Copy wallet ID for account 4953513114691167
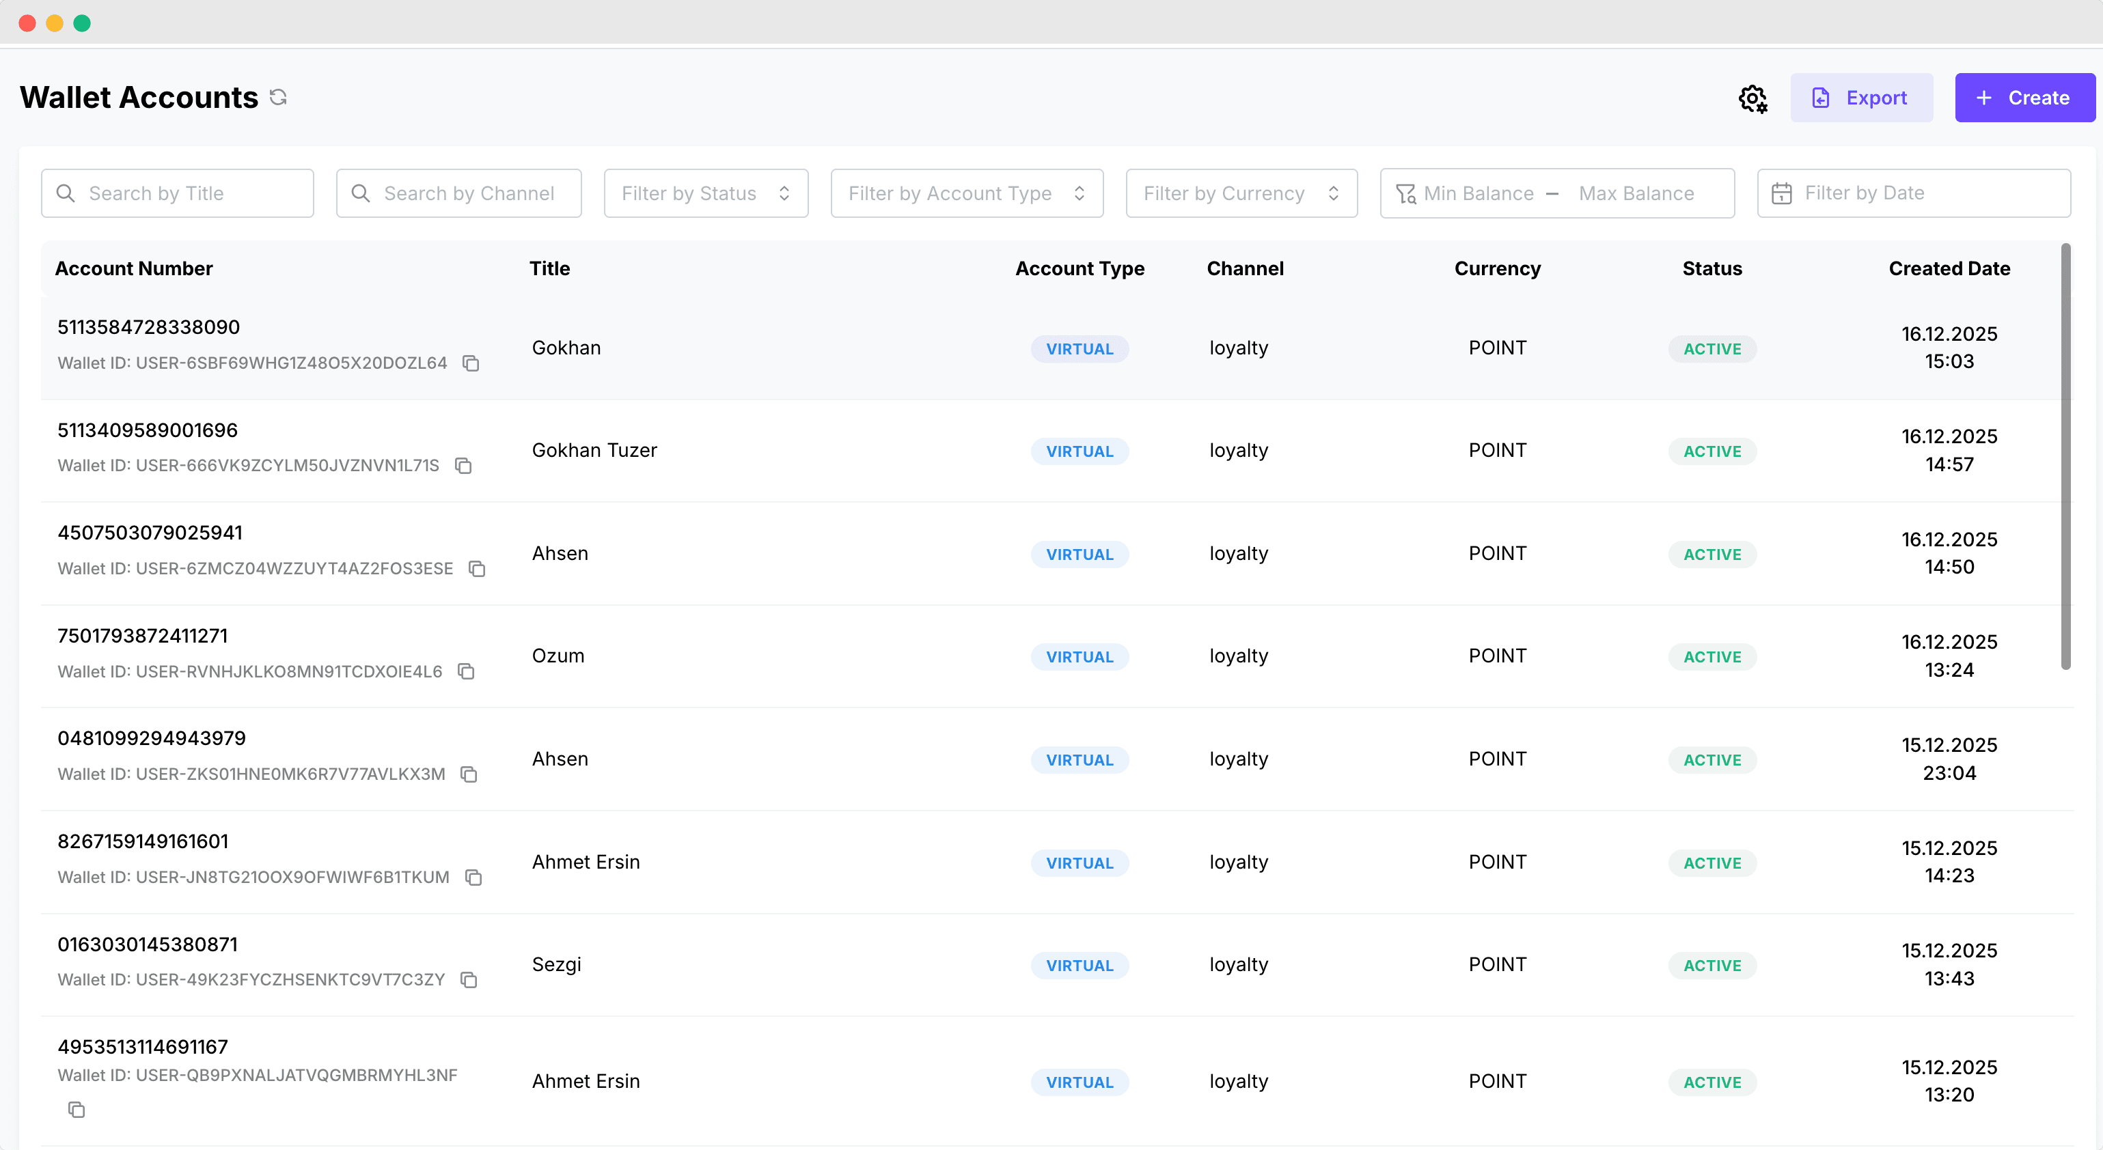Screen dimensions: 2103x1150 tap(77, 1109)
